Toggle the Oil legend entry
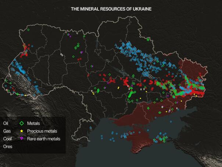 [6, 123]
